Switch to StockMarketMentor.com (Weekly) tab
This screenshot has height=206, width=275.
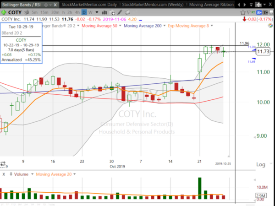[153, 5]
